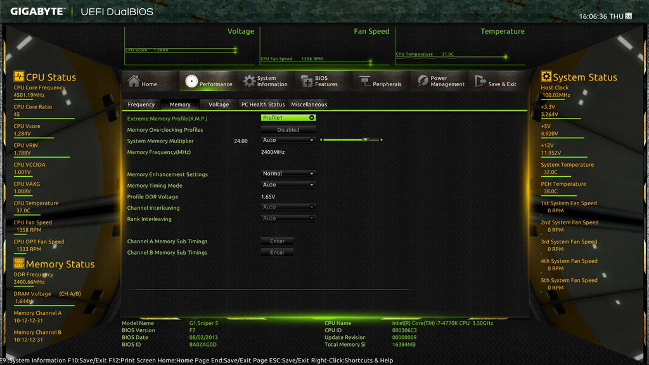Image resolution: width=649 pixels, height=365 pixels.
Task: Go to Peripherals icon
Action: coord(364,81)
